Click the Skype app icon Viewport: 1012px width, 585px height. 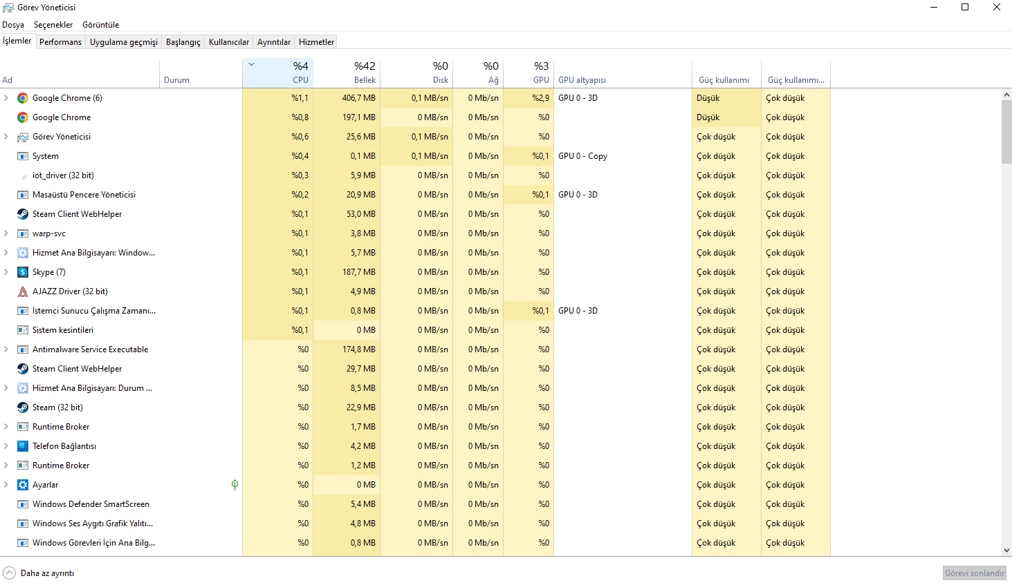coord(23,272)
